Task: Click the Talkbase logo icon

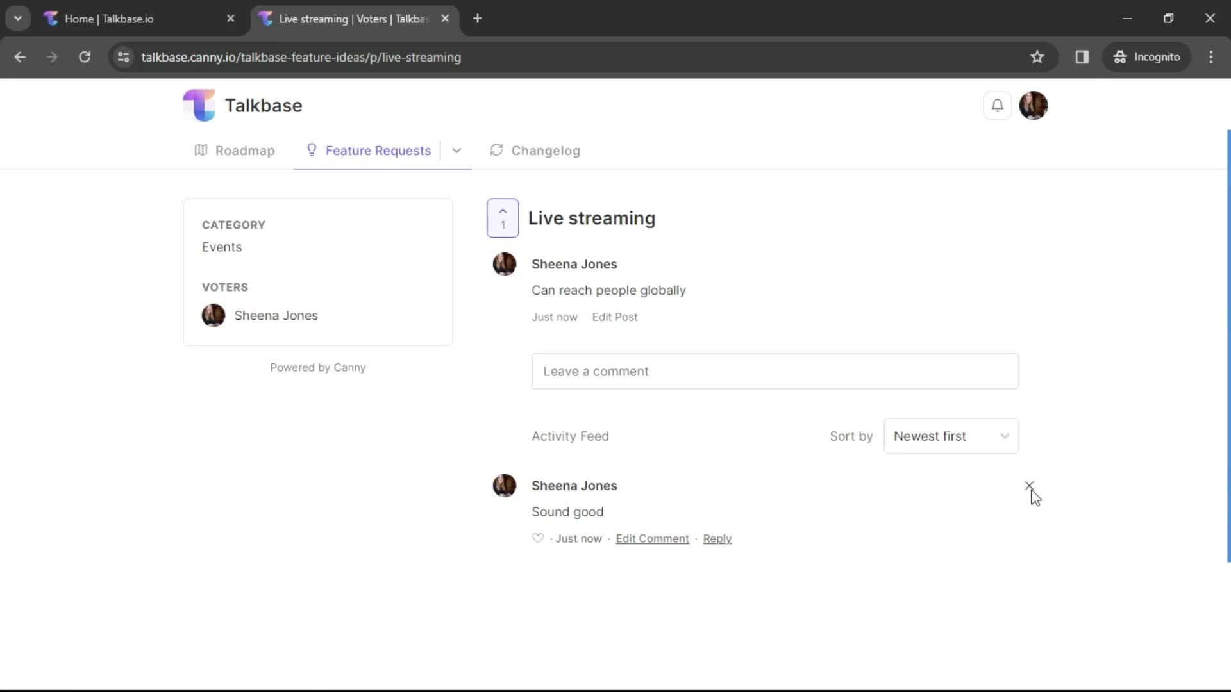Action: point(199,106)
